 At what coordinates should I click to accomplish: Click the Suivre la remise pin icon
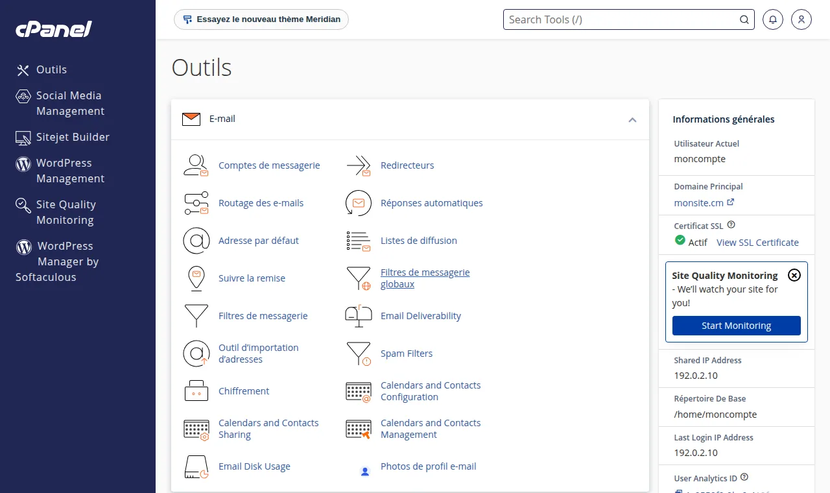pyautogui.click(x=196, y=278)
